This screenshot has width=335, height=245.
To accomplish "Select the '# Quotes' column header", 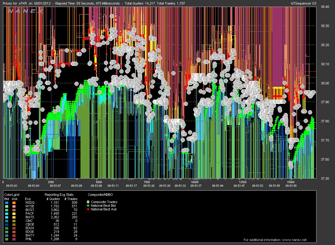I will click(x=53, y=199).
